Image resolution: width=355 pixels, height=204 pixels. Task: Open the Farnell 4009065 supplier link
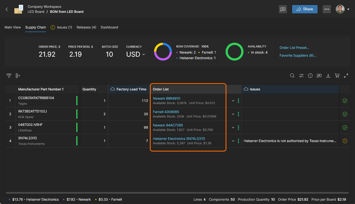166,112
